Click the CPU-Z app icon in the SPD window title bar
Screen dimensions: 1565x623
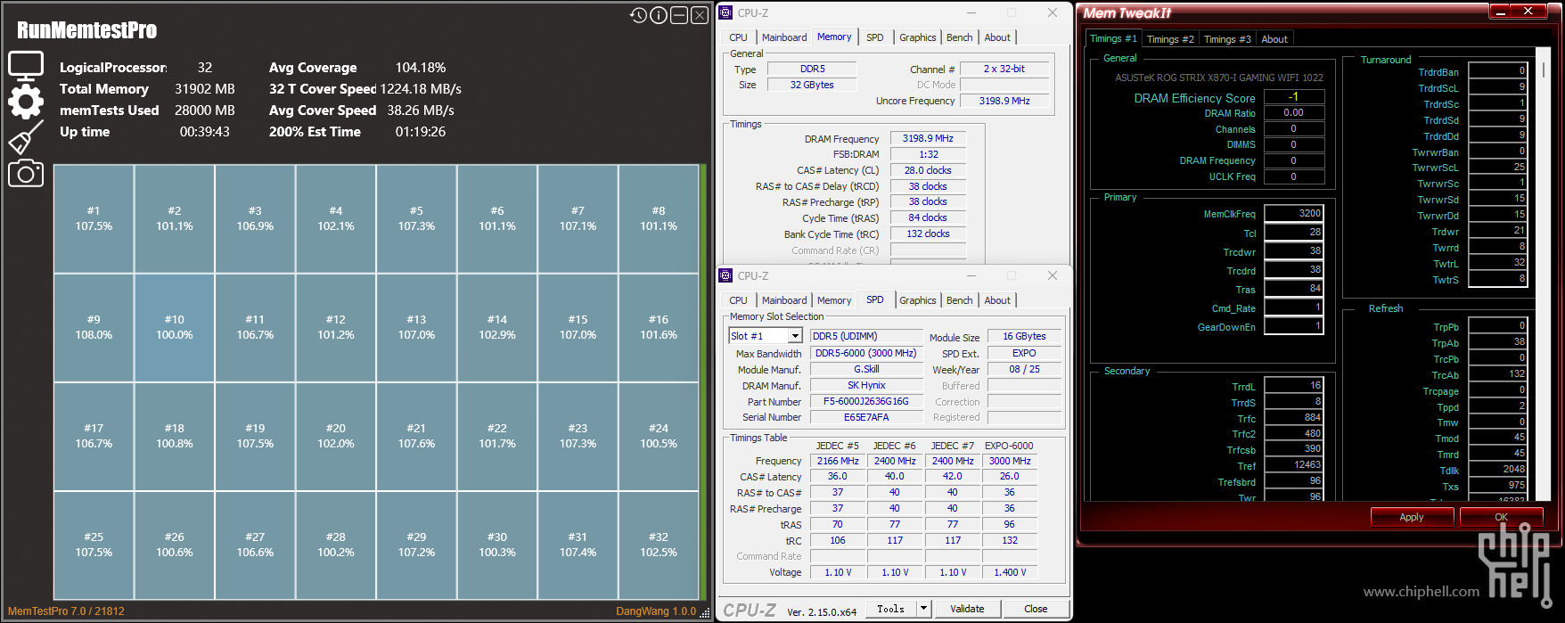pyautogui.click(x=726, y=275)
